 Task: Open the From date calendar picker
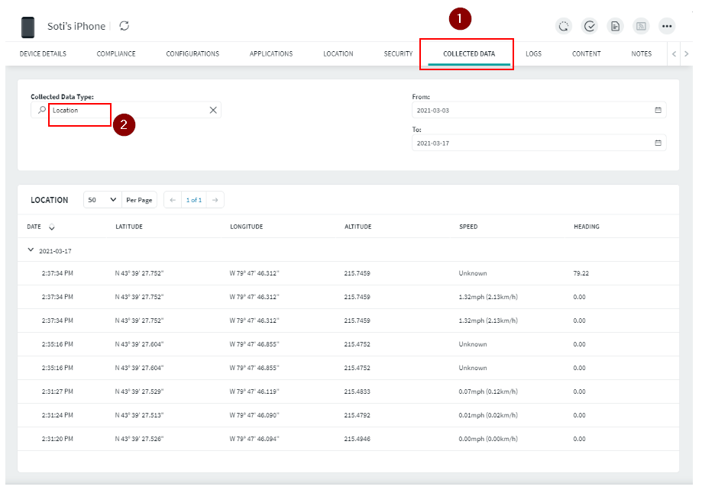[658, 110]
